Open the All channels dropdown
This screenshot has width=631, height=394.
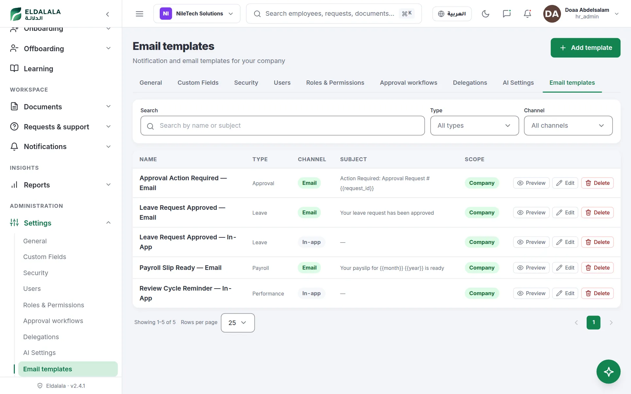coord(568,125)
